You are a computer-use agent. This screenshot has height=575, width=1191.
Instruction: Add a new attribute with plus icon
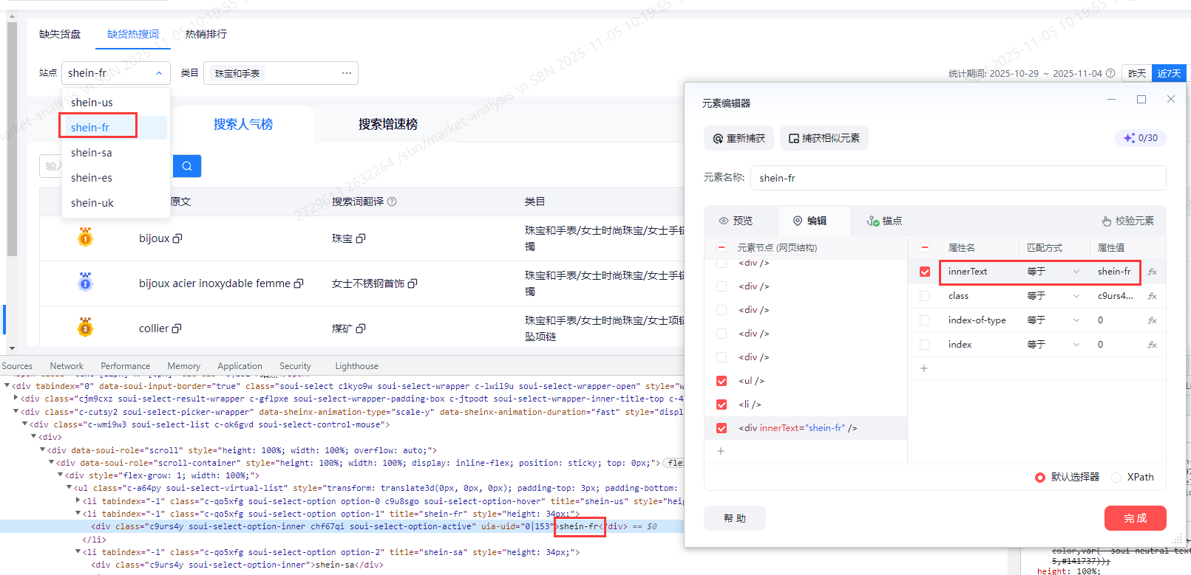click(x=924, y=368)
